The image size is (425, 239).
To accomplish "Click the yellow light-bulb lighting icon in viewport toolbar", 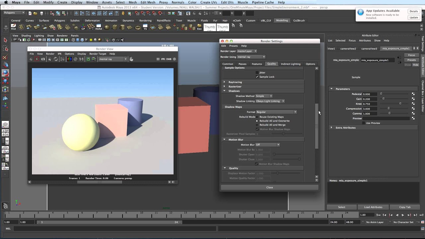I will pos(91,40).
